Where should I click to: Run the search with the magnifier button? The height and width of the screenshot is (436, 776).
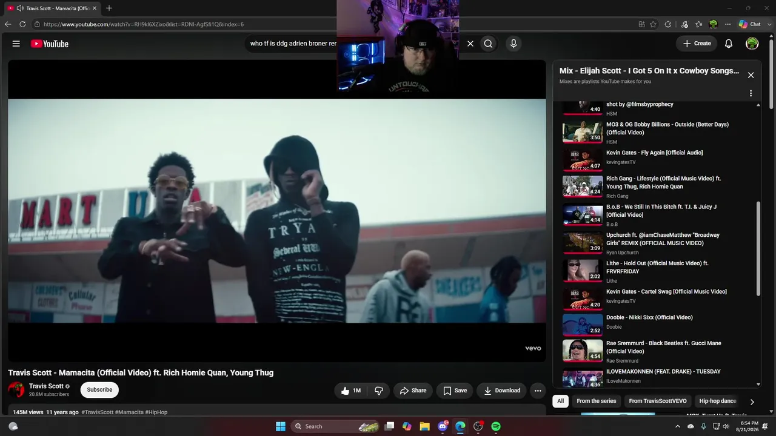tap(488, 44)
